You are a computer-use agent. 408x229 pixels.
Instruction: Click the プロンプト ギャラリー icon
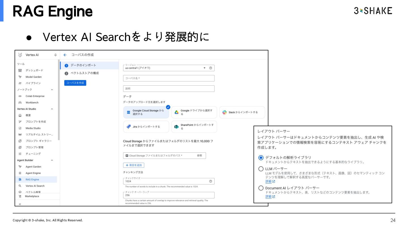click(20, 141)
